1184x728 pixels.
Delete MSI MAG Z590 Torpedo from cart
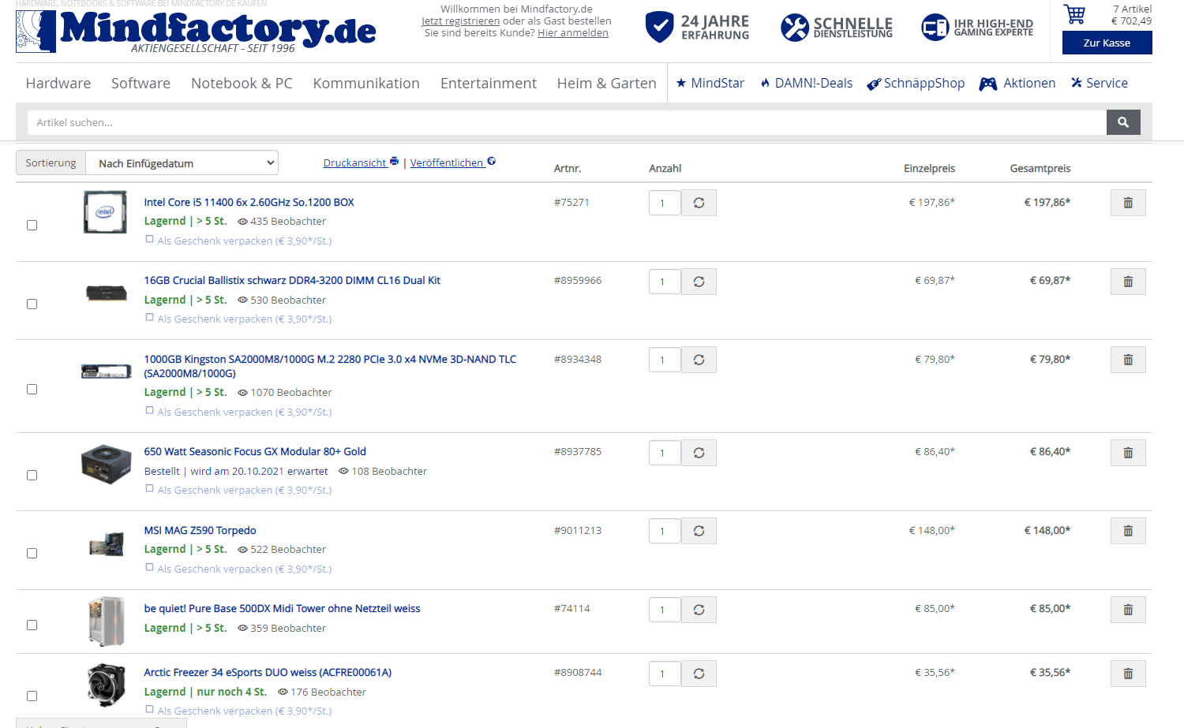(1128, 531)
